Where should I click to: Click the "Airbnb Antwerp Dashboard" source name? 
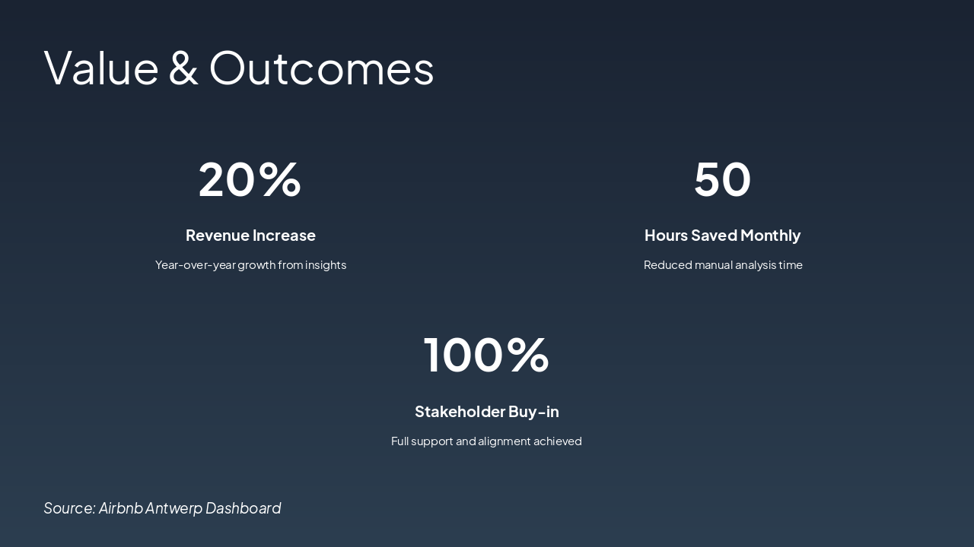[x=190, y=508]
